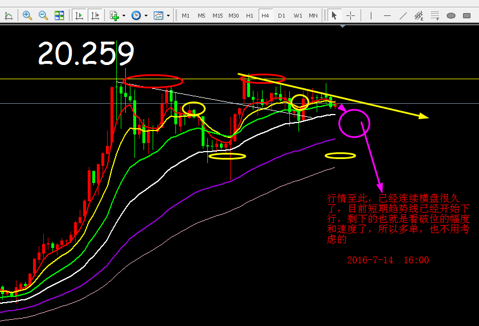Viewport: 479px width, 326px height.
Task: Switch to the W1 weekly timeframe
Action: (297, 15)
